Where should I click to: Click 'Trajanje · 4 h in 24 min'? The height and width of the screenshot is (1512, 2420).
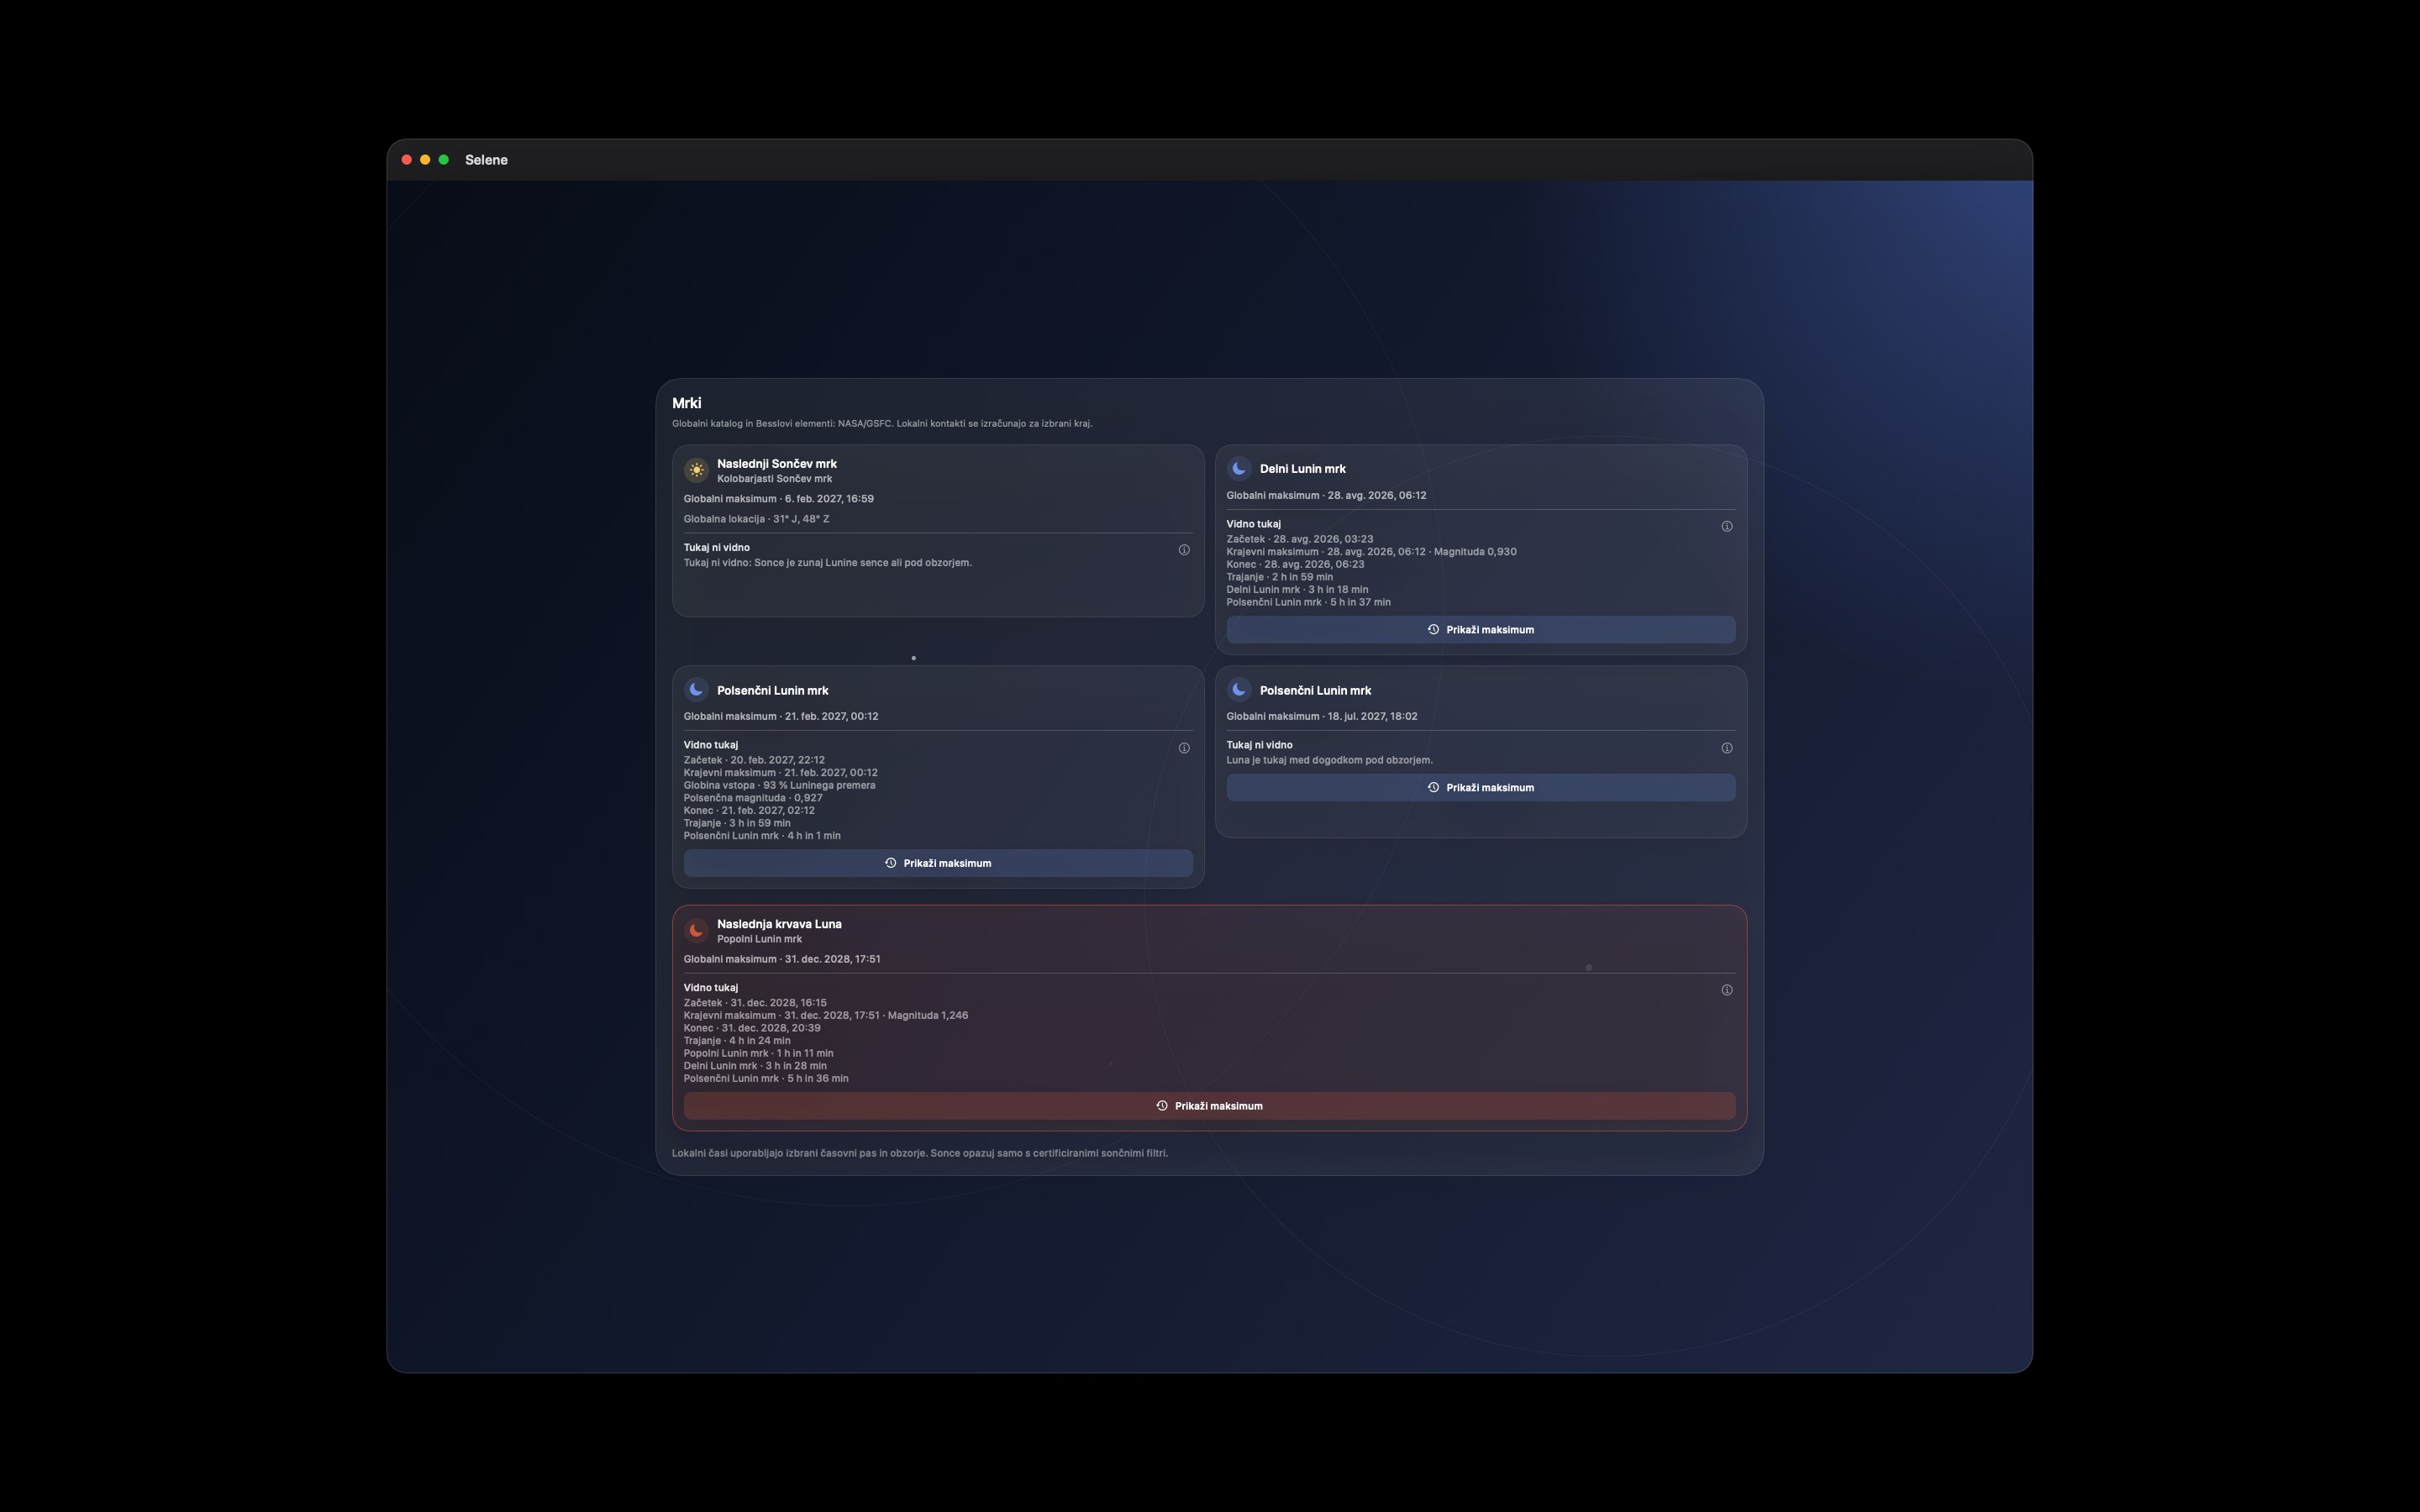[x=737, y=1041]
